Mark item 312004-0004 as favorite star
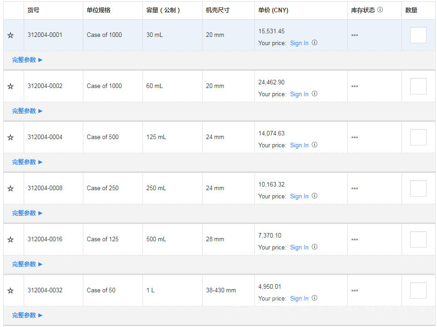 tap(10, 137)
